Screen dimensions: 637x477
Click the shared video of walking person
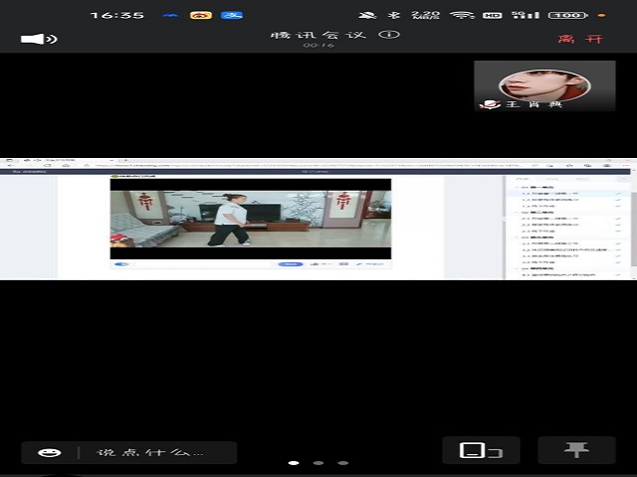(x=250, y=219)
